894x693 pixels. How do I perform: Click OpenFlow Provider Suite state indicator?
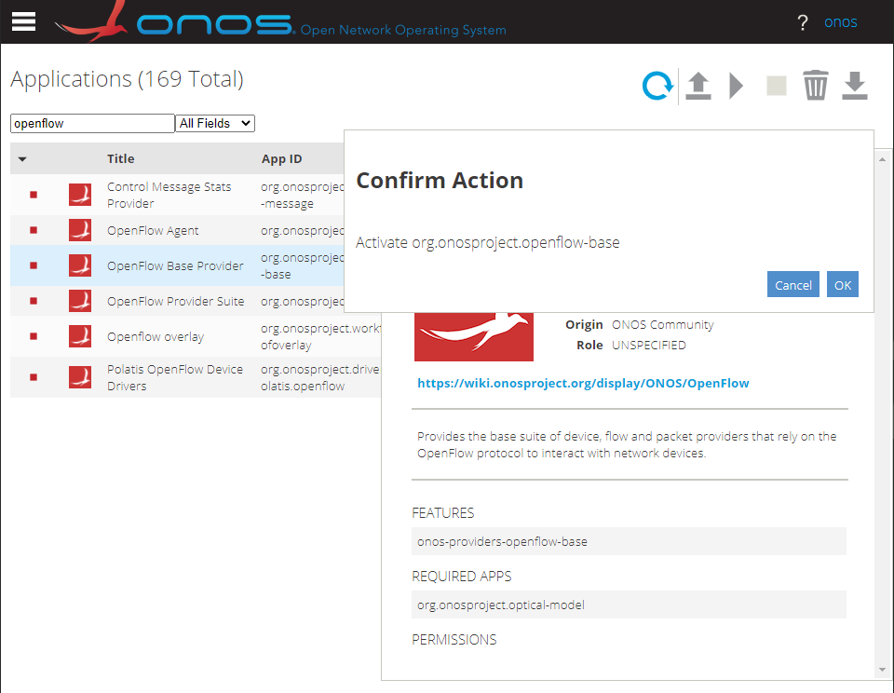34,301
